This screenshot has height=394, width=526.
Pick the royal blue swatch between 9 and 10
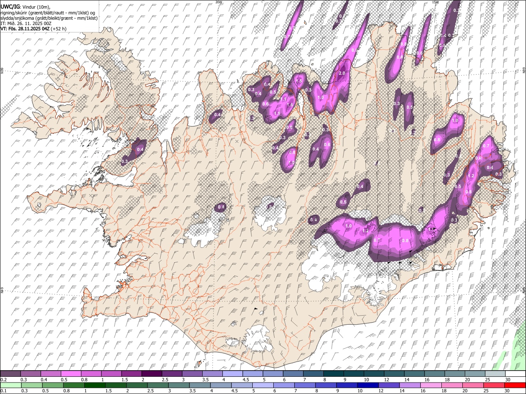[347, 385]
